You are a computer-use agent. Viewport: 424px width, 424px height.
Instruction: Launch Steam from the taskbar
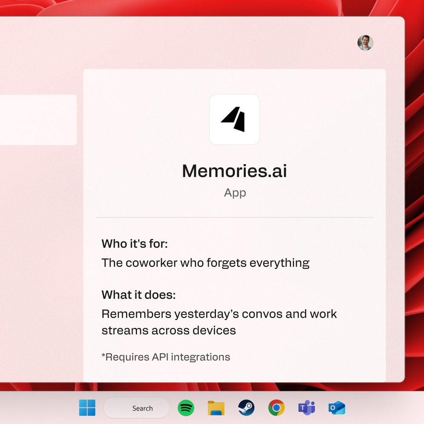[x=246, y=408]
